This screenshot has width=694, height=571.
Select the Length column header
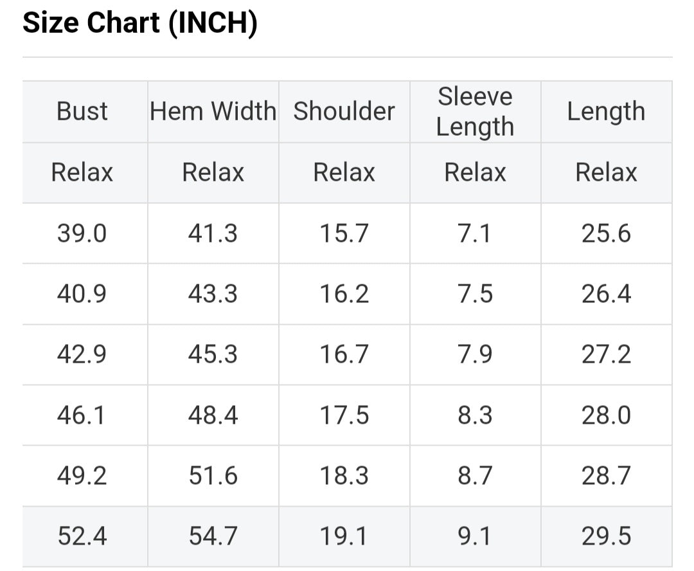[606, 111]
